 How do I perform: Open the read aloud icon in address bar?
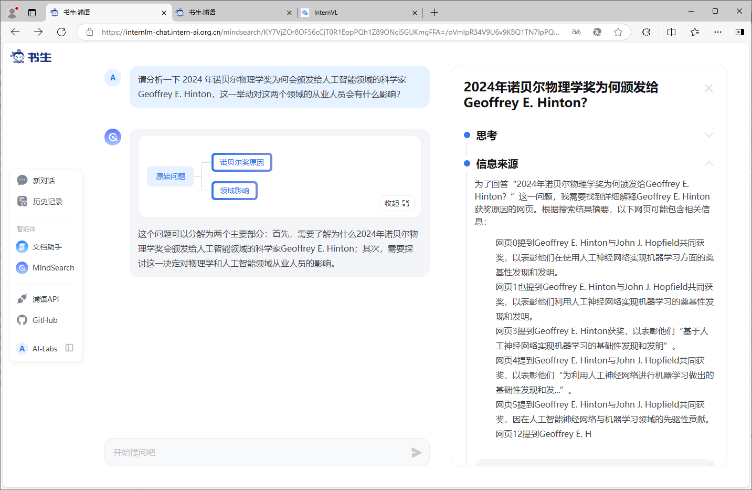tap(576, 32)
